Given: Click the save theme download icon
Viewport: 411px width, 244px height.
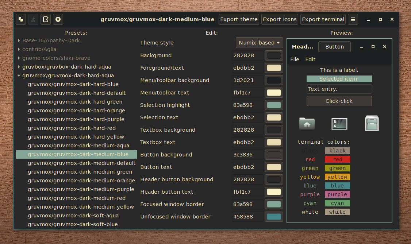Looking at the screenshot, I should coord(33,19).
